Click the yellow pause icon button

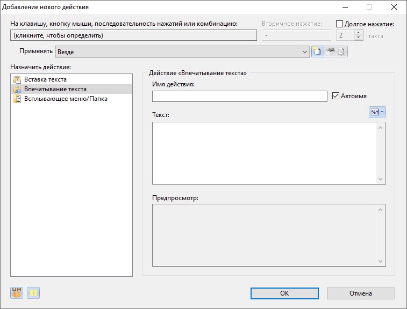tap(33, 293)
